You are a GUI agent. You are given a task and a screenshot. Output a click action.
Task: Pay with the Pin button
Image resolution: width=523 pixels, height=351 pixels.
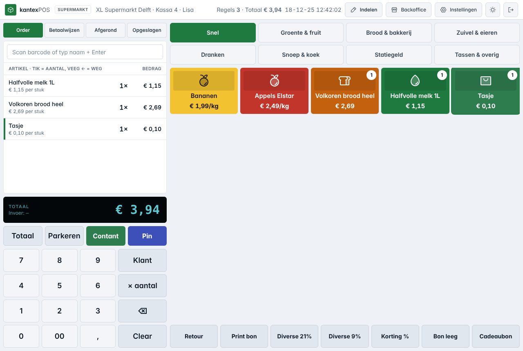click(x=147, y=236)
